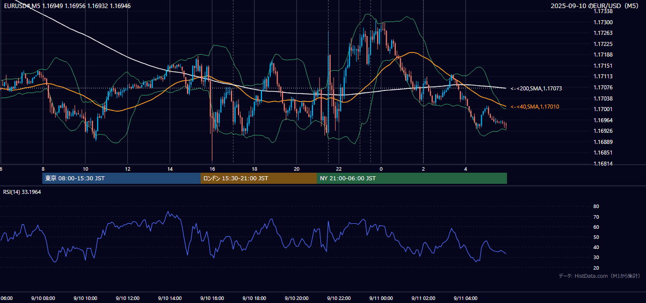Click hour label 16 under price chart
Image resolution: width=646 pixels, height=303 pixels.
click(212, 169)
